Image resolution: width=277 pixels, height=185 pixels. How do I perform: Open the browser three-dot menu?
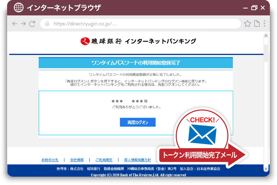click(x=264, y=23)
